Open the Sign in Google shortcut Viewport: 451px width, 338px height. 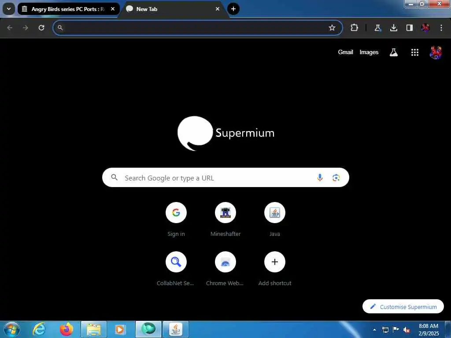(176, 220)
